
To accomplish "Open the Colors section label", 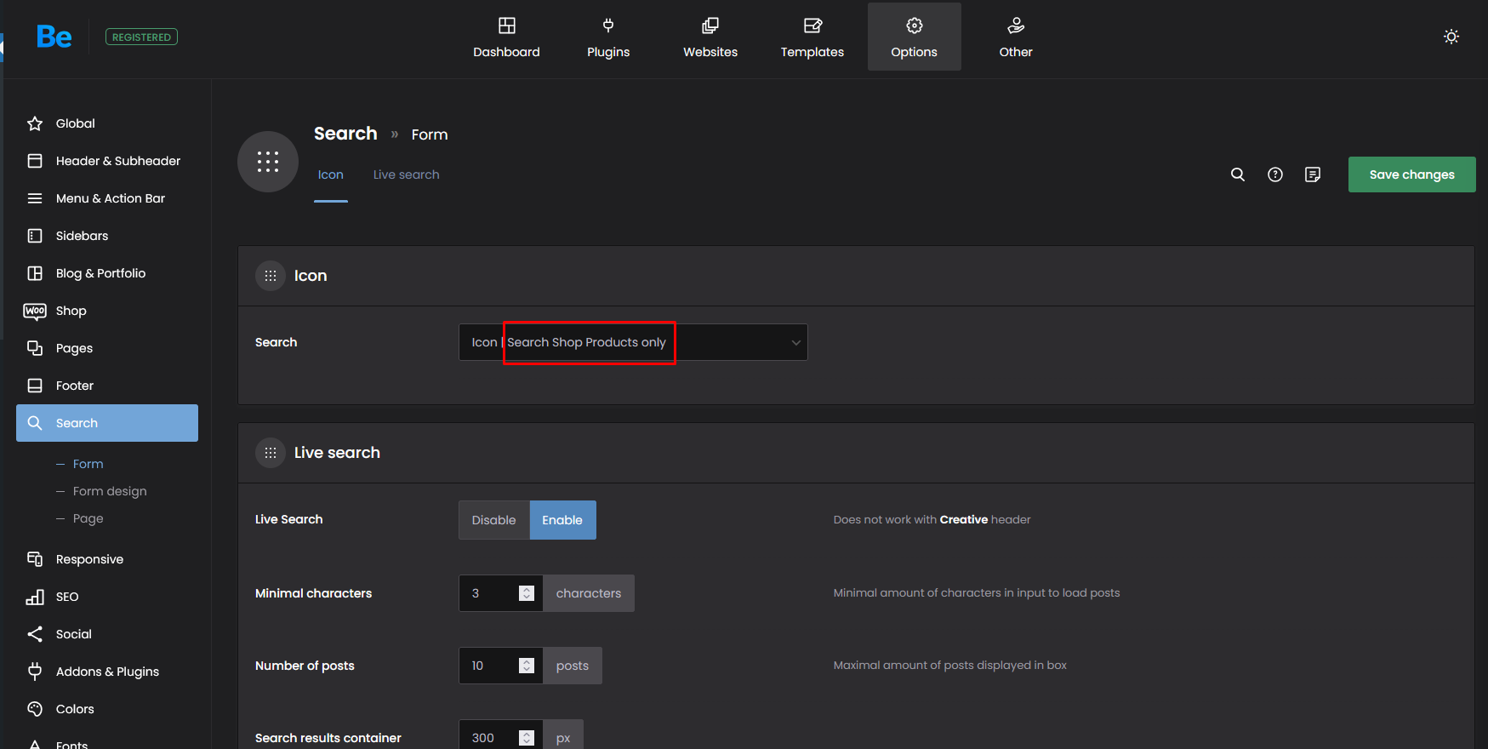I will tap(75, 709).
